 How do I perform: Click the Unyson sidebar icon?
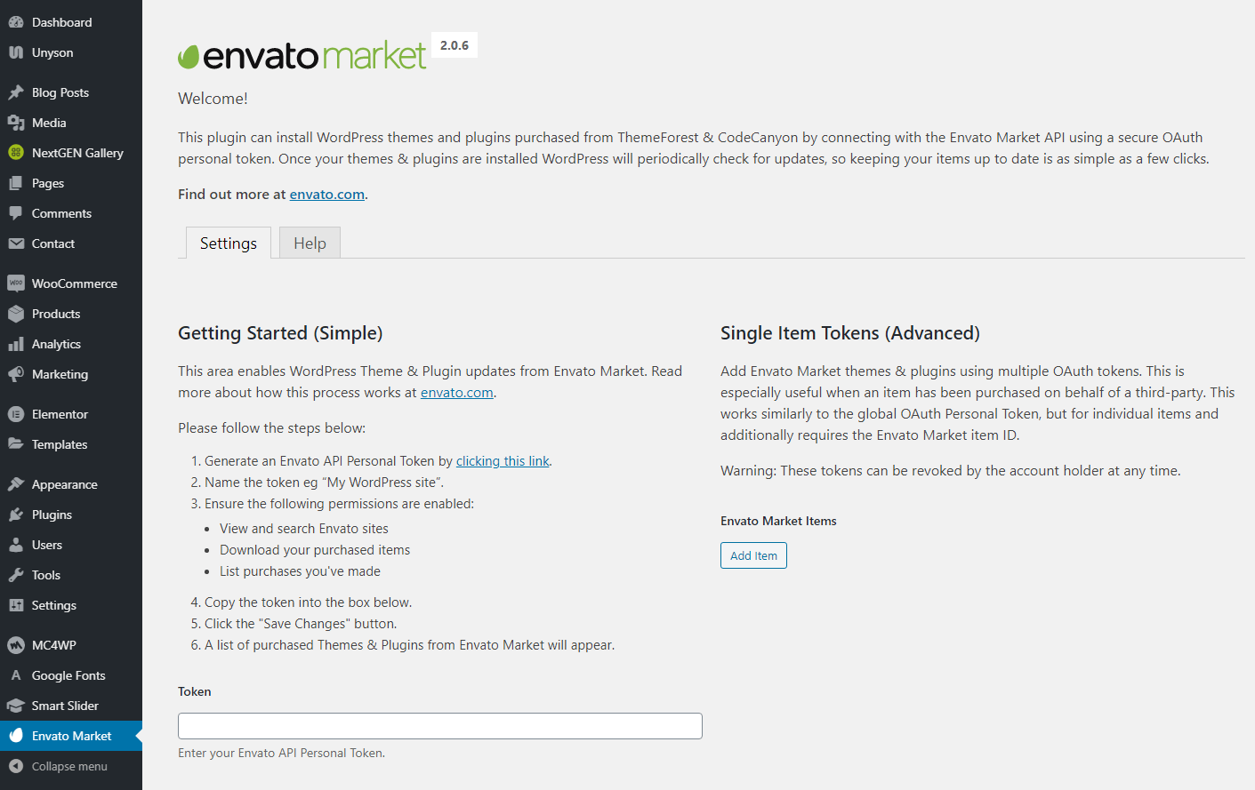16,52
